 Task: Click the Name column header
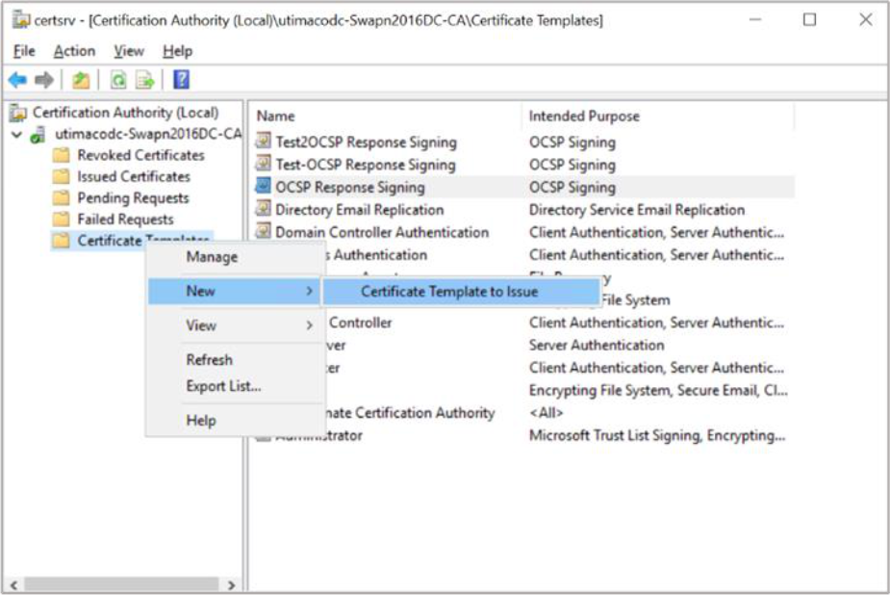(276, 116)
